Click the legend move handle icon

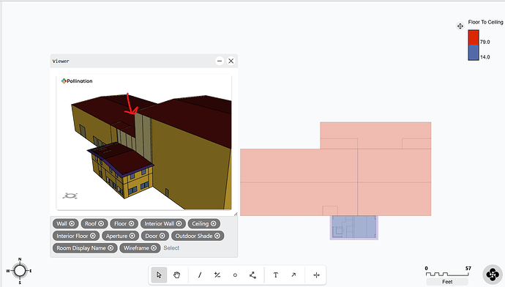(460, 26)
